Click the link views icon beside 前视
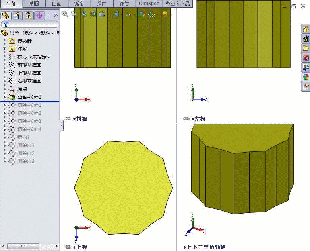The image size is (310, 251). [x=68, y=119]
